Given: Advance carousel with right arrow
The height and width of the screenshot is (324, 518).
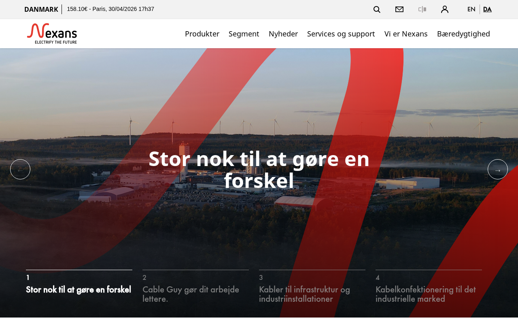Looking at the screenshot, I should [498, 169].
